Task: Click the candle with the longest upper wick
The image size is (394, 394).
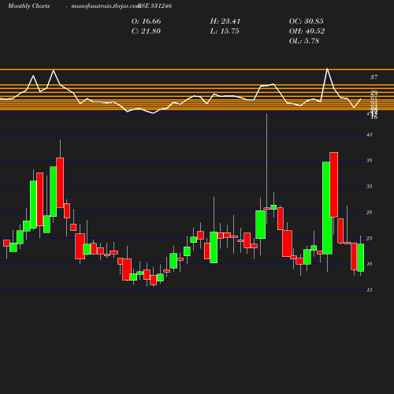Action: click(x=266, y=209)
